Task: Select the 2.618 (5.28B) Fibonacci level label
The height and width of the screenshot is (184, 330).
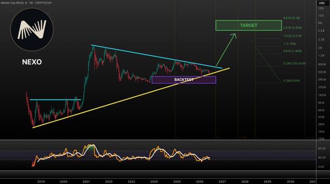Action: point(293,28)
